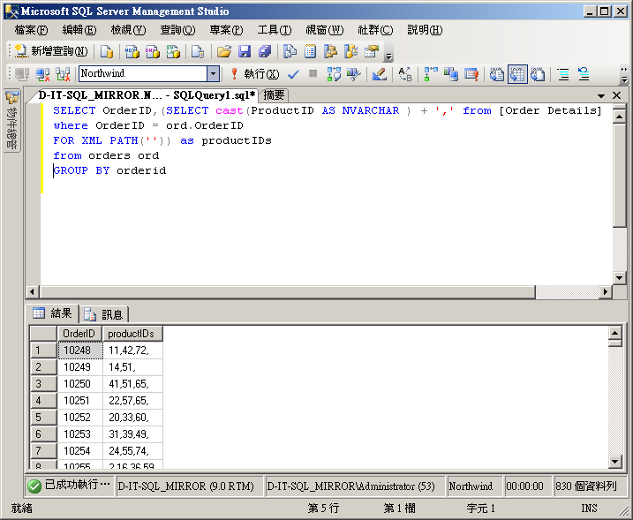Screen dimensions: 633x520
Task: Click the Parse checkmark icon
Action: coord(293,74)
